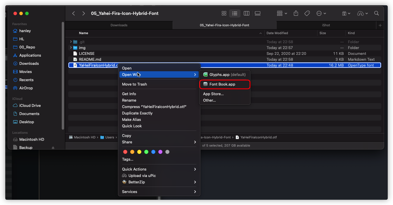Eject the Backup volume
This screenshot has width=393, height=205.
click(53, 147)
